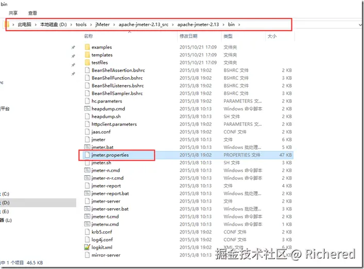Go to apache-jmeter-2.13 in the breadcrumb
The width and height of the screenshot is (364, 269).
tap(198, 24)
